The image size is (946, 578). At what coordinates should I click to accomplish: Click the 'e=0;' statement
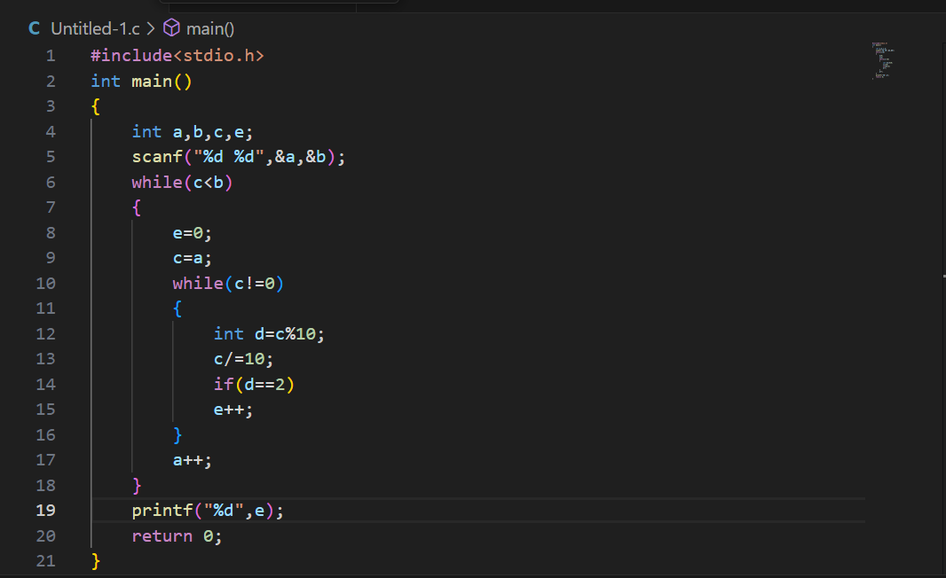coord(193,233)
